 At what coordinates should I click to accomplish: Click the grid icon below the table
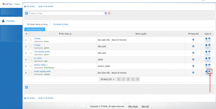pos(26,87)
